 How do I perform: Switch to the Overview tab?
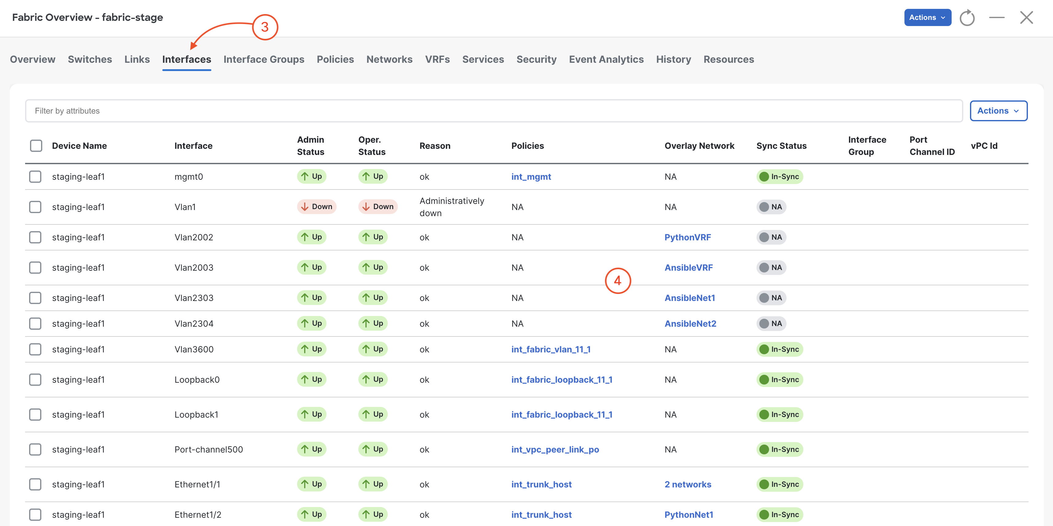click(x=33, y=59)
